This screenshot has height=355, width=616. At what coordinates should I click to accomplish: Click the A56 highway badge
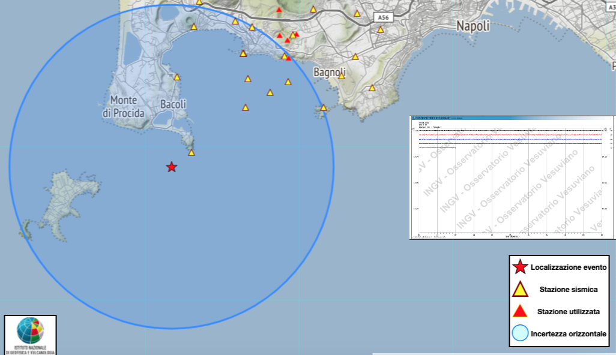382,18
